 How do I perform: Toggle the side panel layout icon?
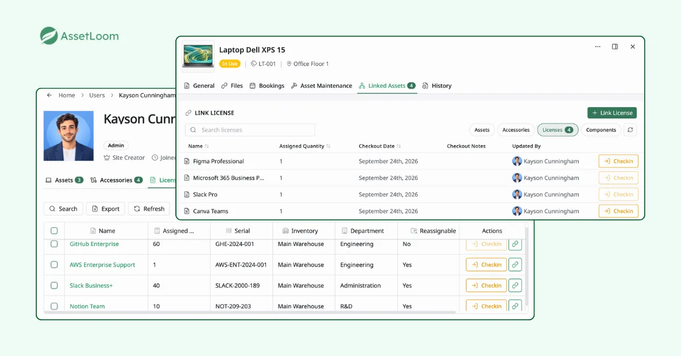pyautogui.click(x=615, y=46)
